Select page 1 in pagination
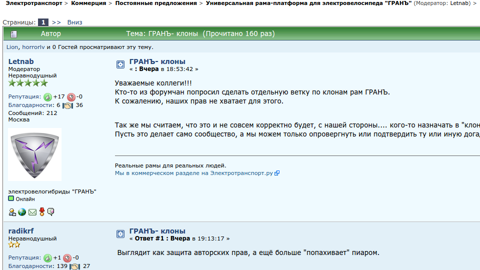Viewport: 480px width, 270px height. 43,22
